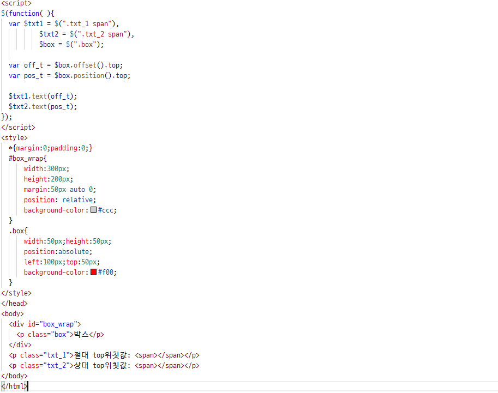Screen dimensions: 498x393
Task: Click the position:absolute; property
Action: tap(58, 251)
